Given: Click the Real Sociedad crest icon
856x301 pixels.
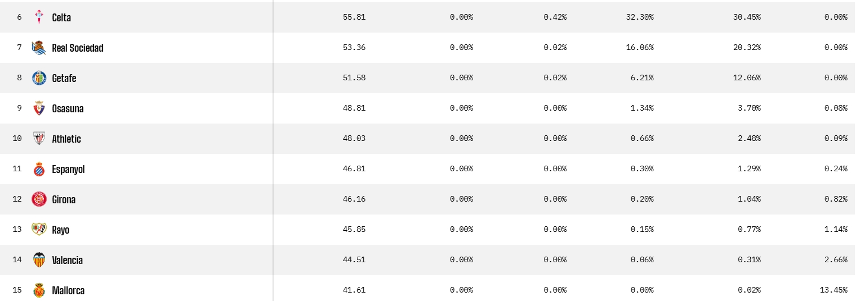Looking at the screenshot, I should click(x=39, y=48).
